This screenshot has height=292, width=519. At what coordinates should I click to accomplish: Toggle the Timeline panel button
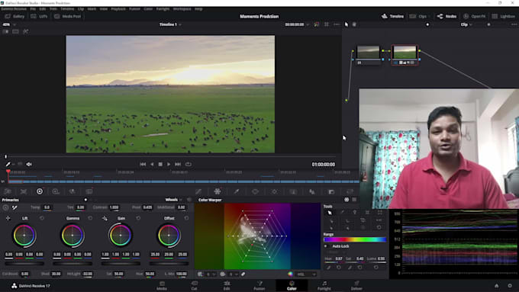(x=392, y=16)
